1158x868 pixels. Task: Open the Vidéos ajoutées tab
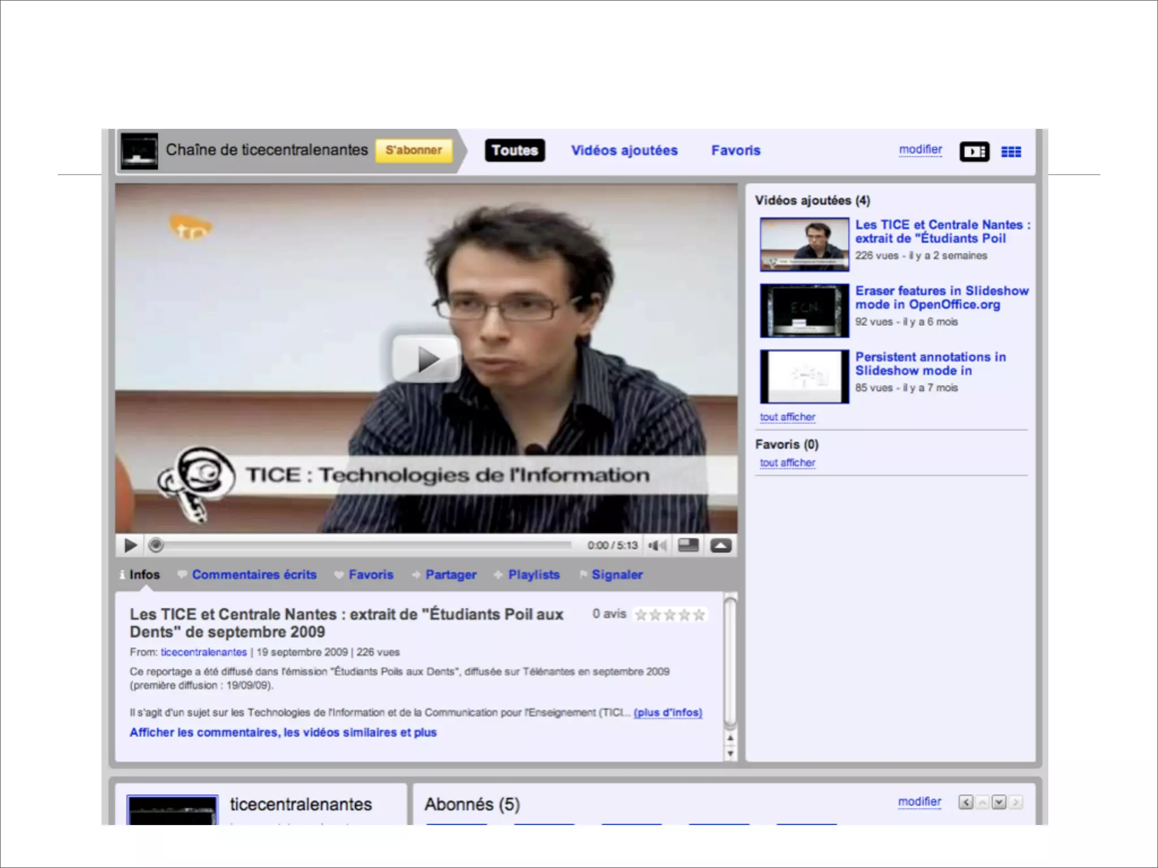coord(624,150)
